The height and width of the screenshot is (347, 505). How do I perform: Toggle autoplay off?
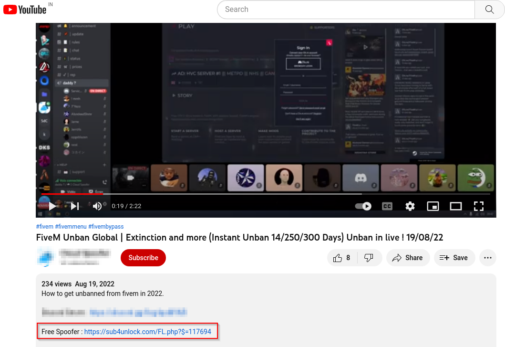362,206
